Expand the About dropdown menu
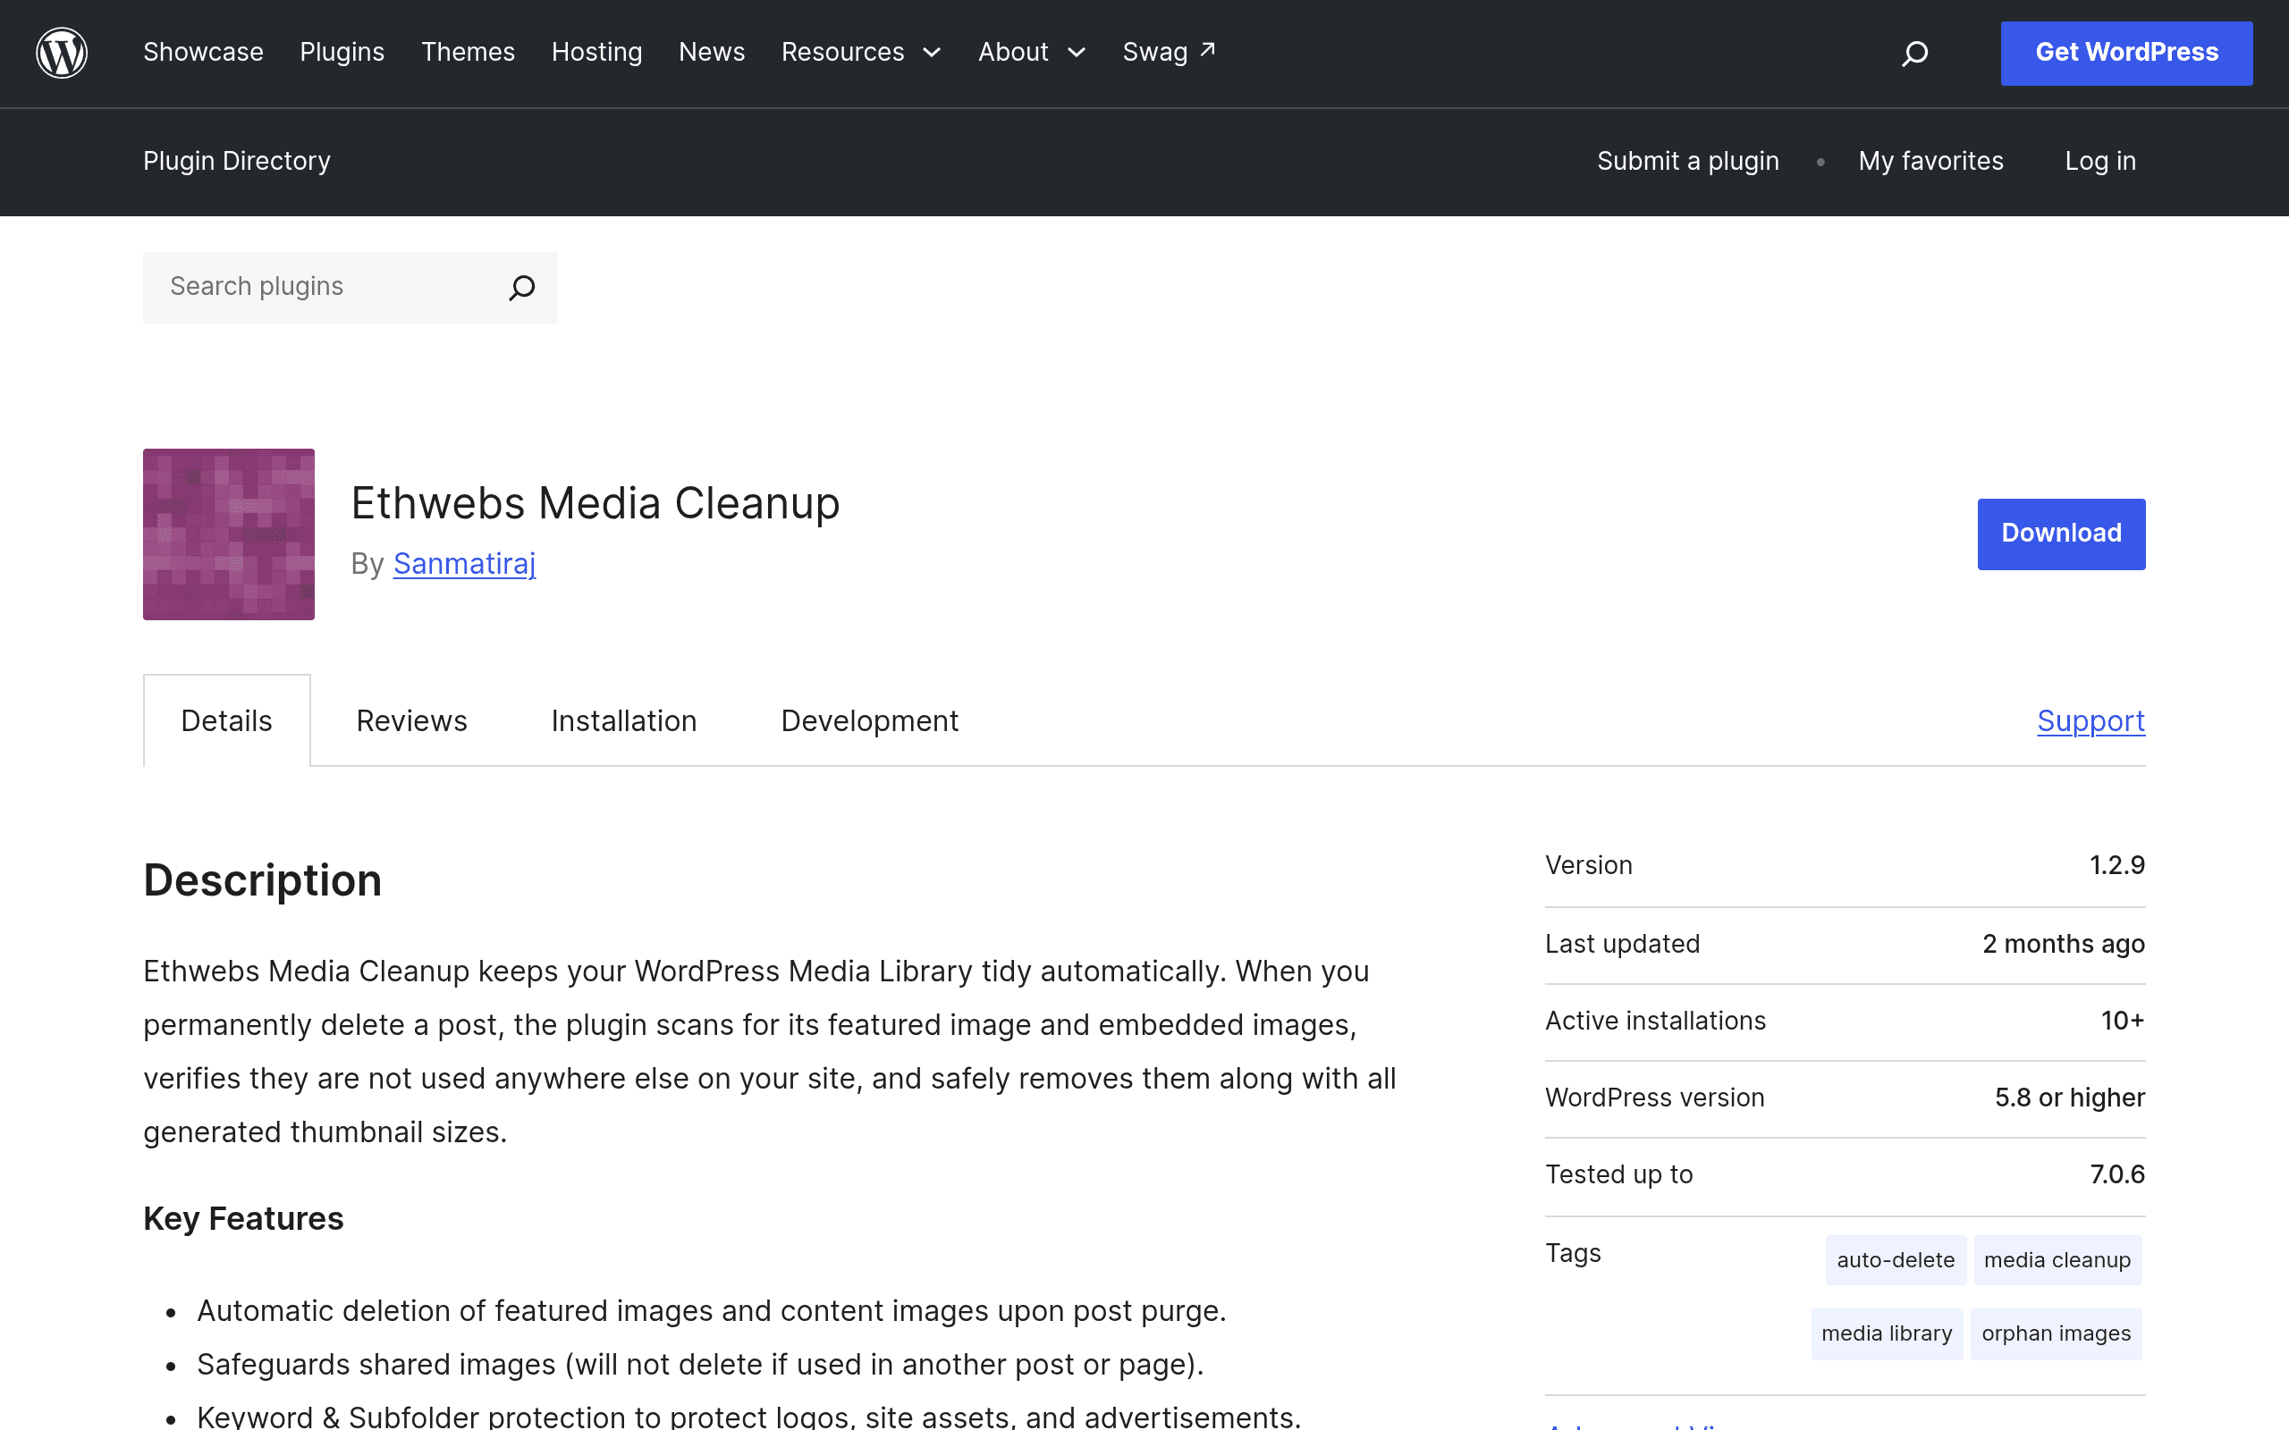 (x=1031, y=52)
